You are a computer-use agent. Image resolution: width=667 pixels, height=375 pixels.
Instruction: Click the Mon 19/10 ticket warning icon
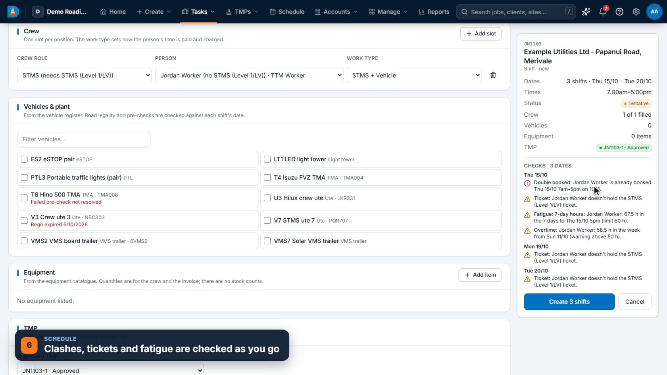[527, 255]
